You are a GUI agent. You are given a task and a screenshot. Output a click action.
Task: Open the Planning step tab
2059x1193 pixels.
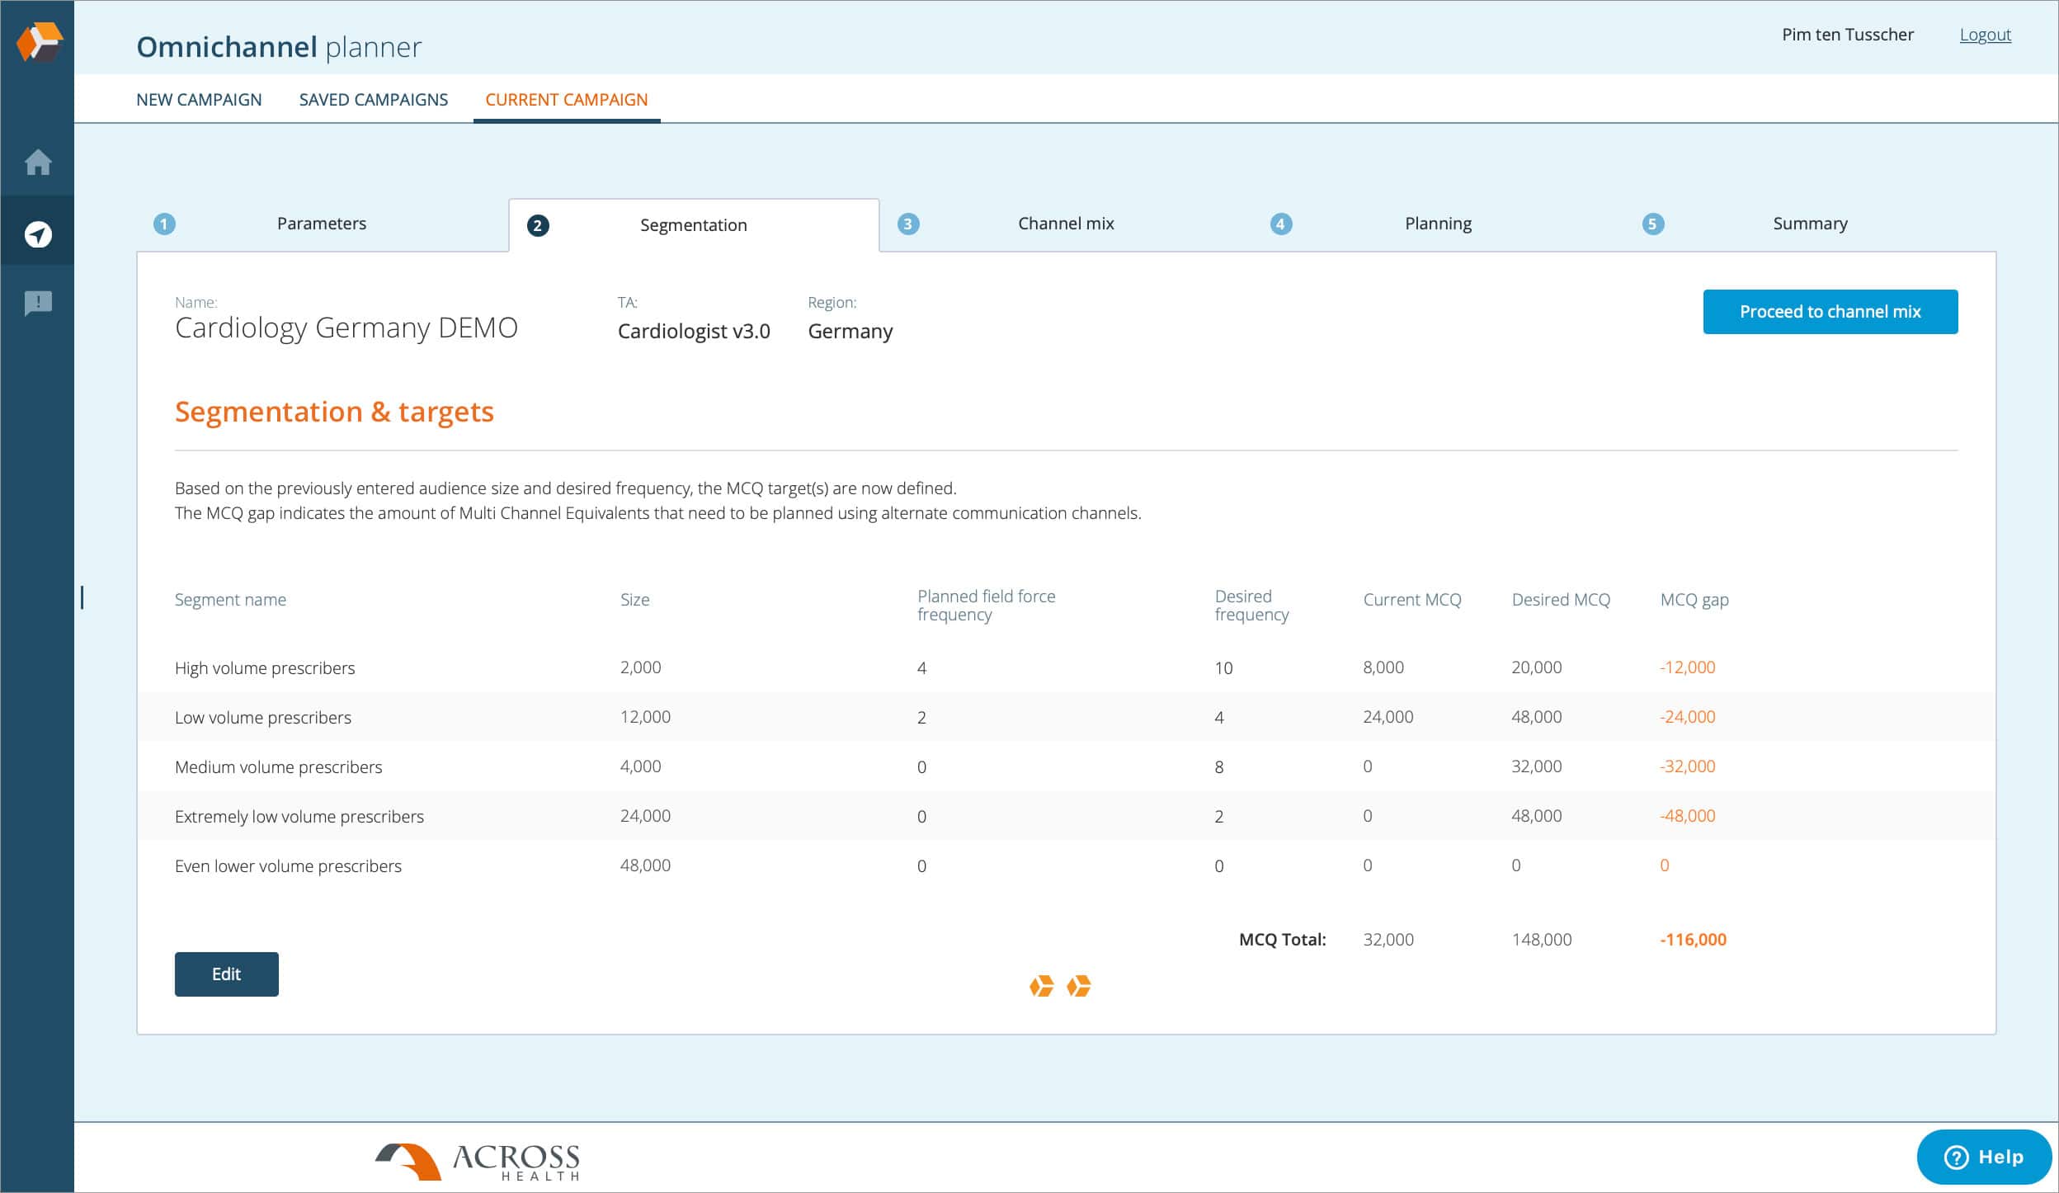click(x=1438, y=224)
